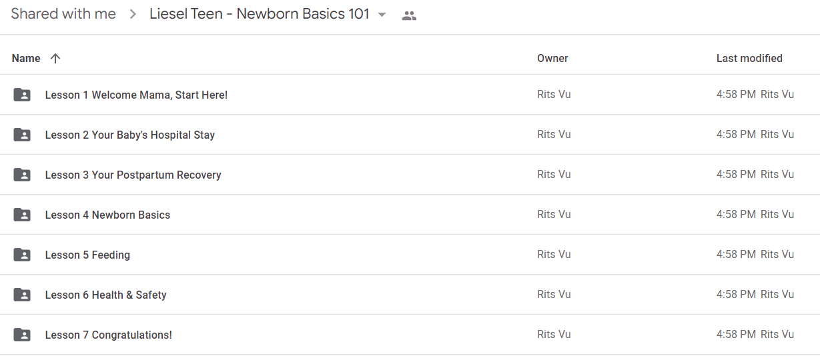
Task: Click the breadcrumb chevron separator
Action: point(133,14)
